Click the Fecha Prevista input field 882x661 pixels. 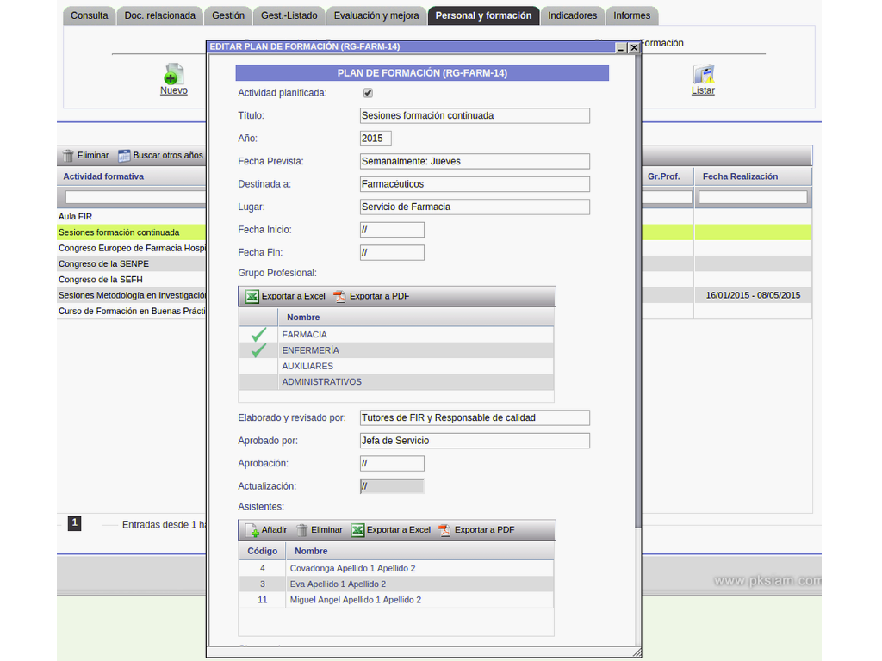475,161
